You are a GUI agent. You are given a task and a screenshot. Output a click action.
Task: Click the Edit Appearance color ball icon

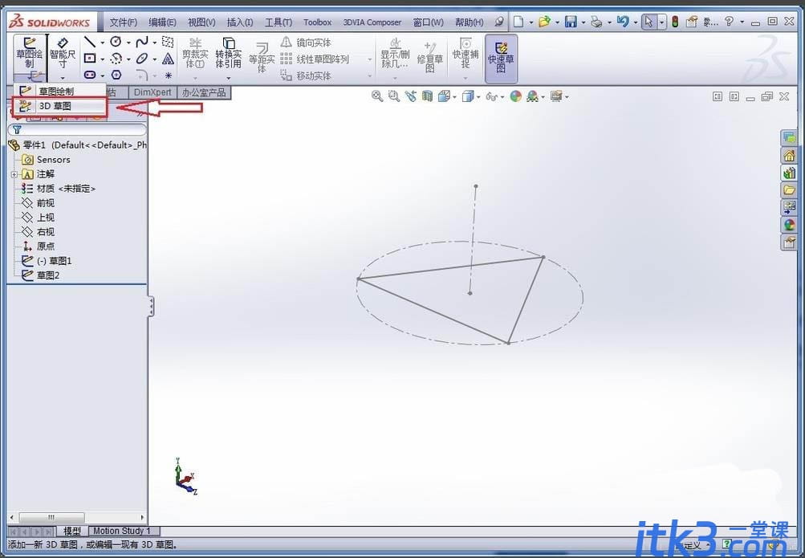(516, 96)
